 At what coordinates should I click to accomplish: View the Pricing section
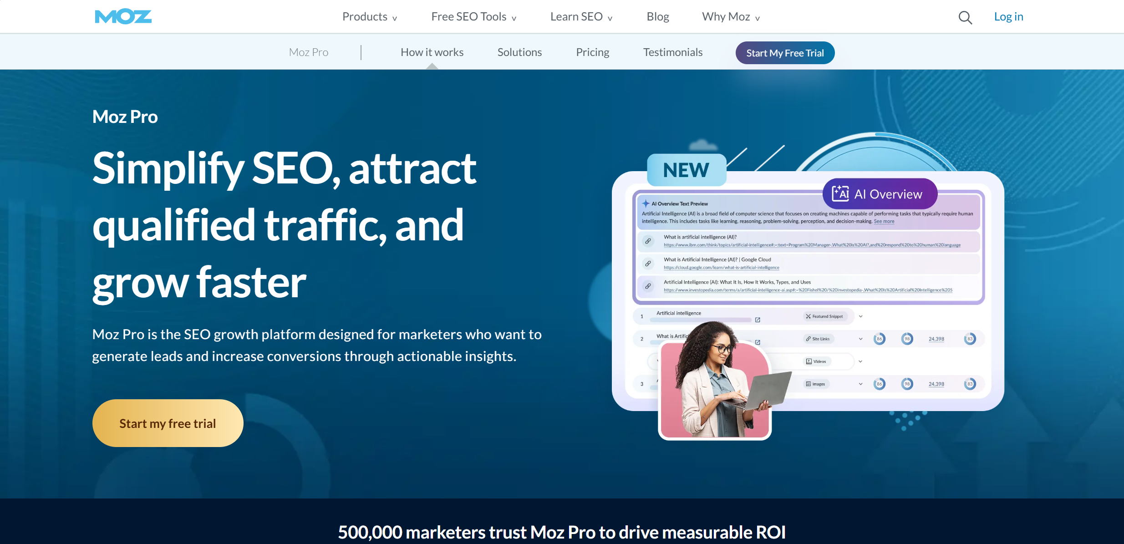(x=592, y=52)
